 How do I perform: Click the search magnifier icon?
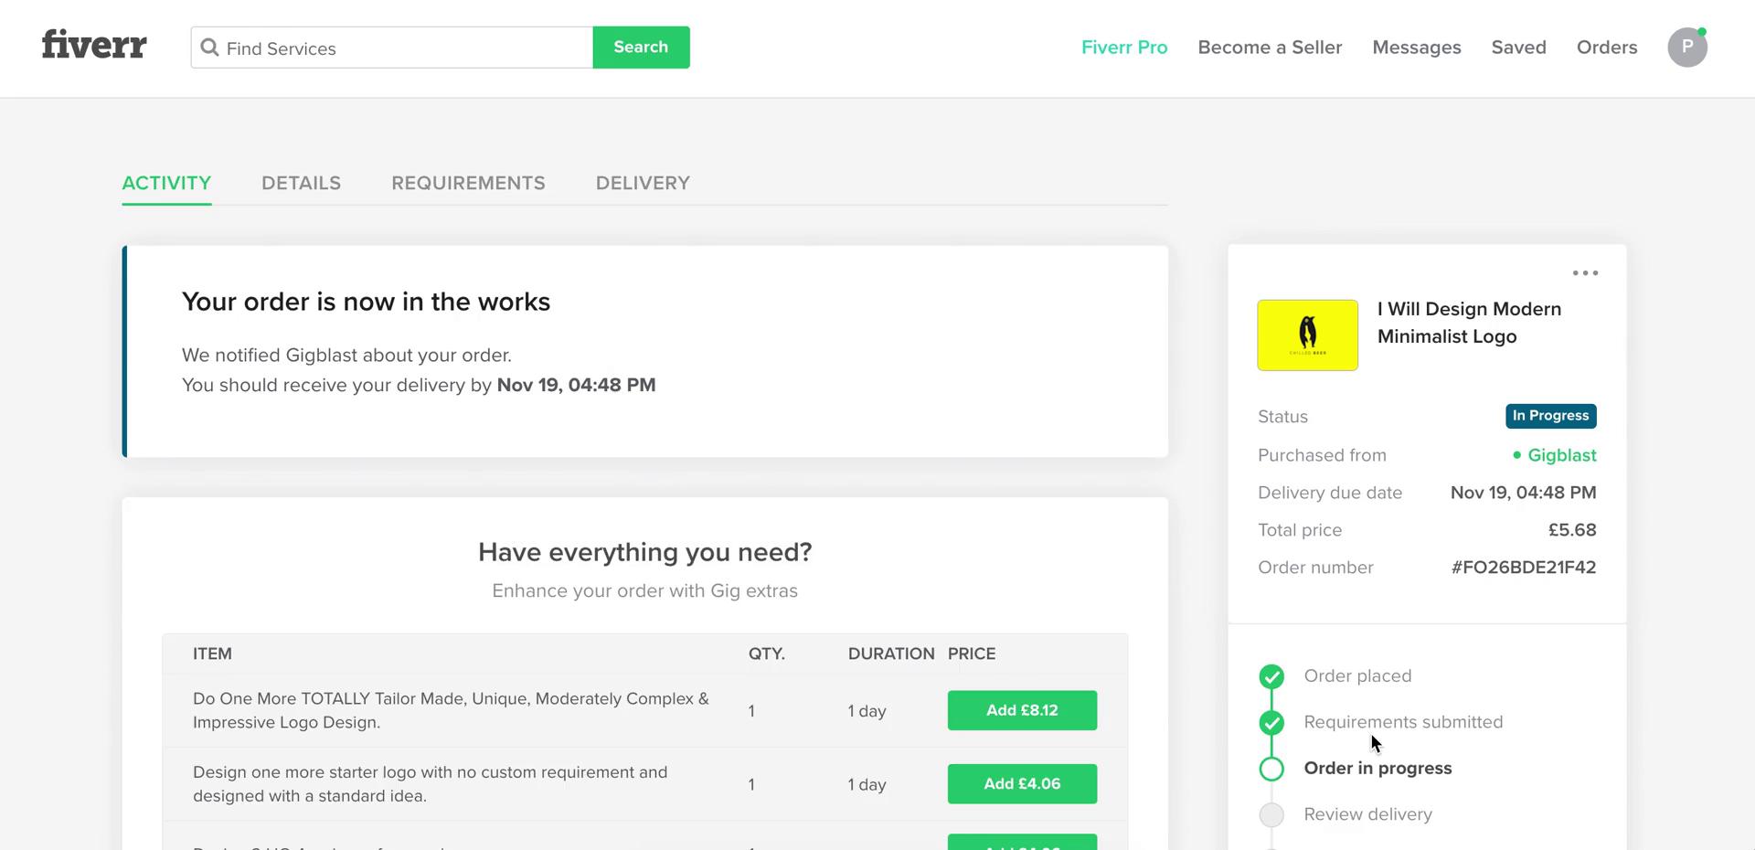click(210, 48)
